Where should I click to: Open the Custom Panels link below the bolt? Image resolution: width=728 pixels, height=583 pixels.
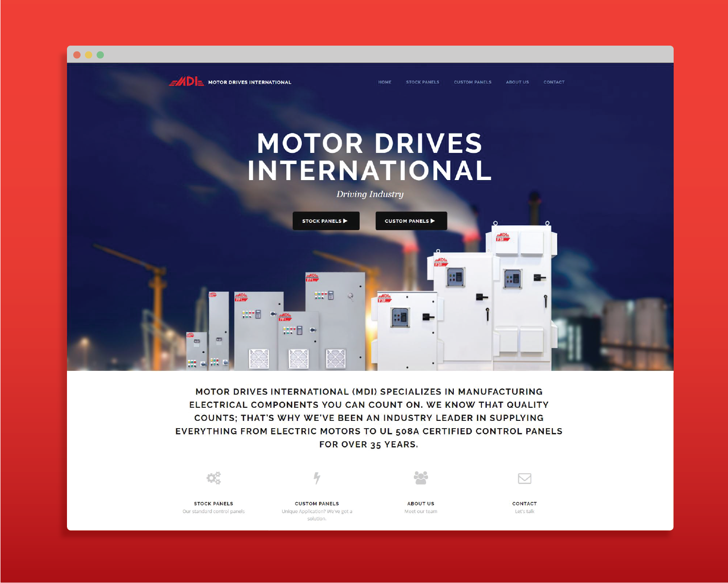coord(317,503)
